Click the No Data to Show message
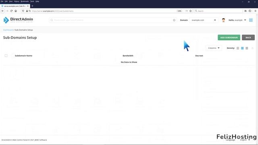This screenshot has width=258, height=145. [129, 62]
